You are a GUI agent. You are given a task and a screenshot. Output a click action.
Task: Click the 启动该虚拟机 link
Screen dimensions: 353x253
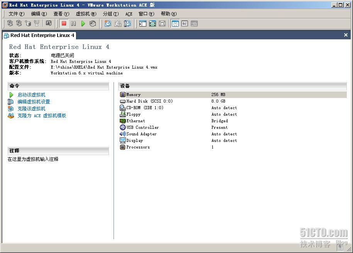click(x=31, y=94)
